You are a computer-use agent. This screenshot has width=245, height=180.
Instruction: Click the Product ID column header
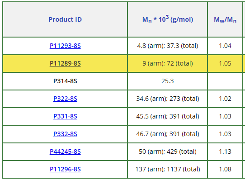click(65, 19)
